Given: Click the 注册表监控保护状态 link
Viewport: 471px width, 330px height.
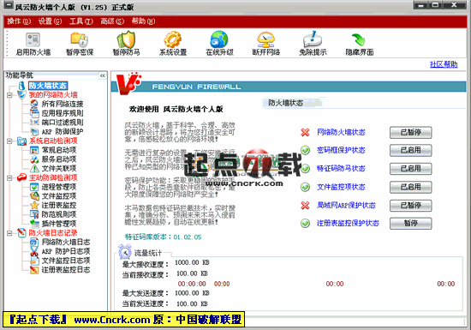Looking at the screenshot, I should 348,224.
